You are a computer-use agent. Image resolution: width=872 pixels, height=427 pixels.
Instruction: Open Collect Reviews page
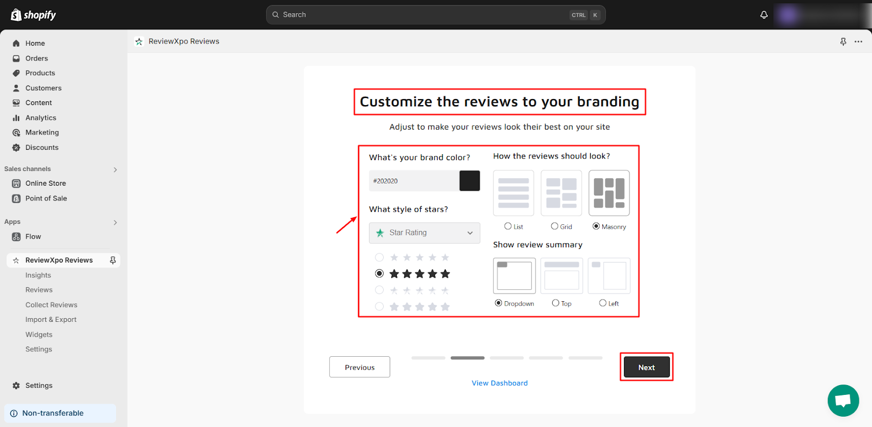tap(51, 305)
